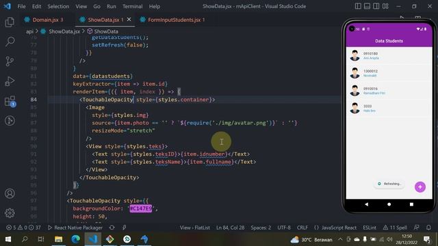This screenshot has width=438, height=246.
Task: Open File menu
Action: 21,6
